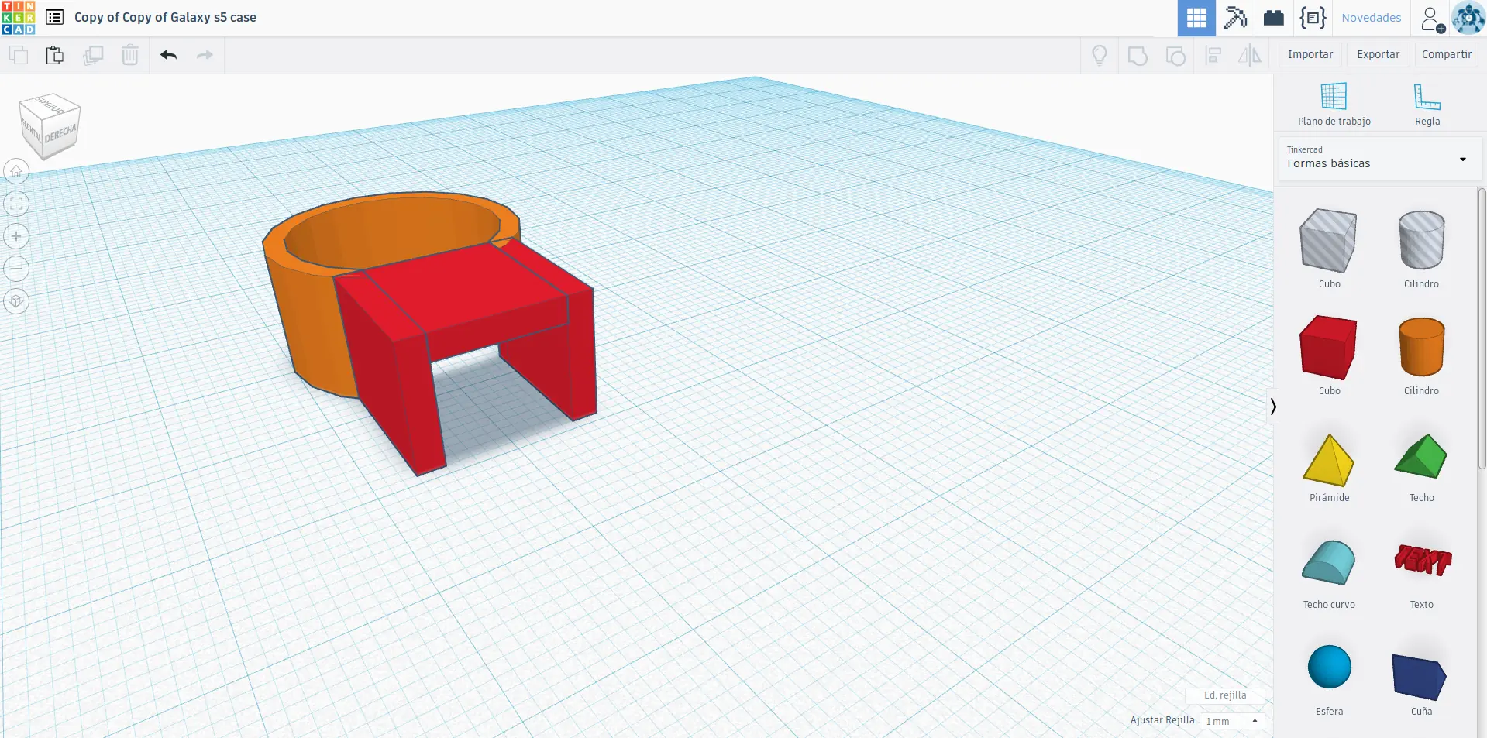The width and height of the screenshot is (1487, 738).
Task: Select the Copy tool in toolbar
Action: (x=19, y=55)
